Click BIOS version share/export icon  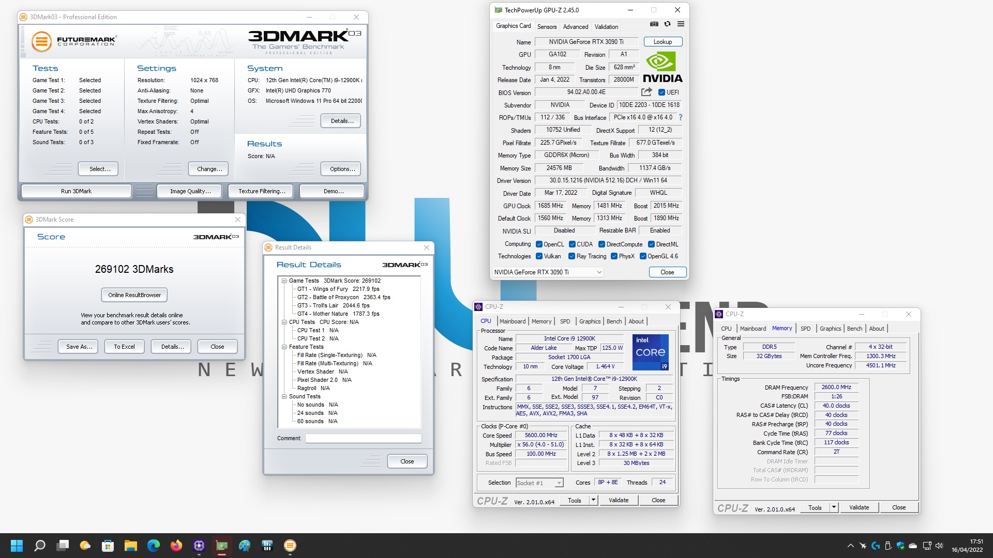[x=646, y=92]
